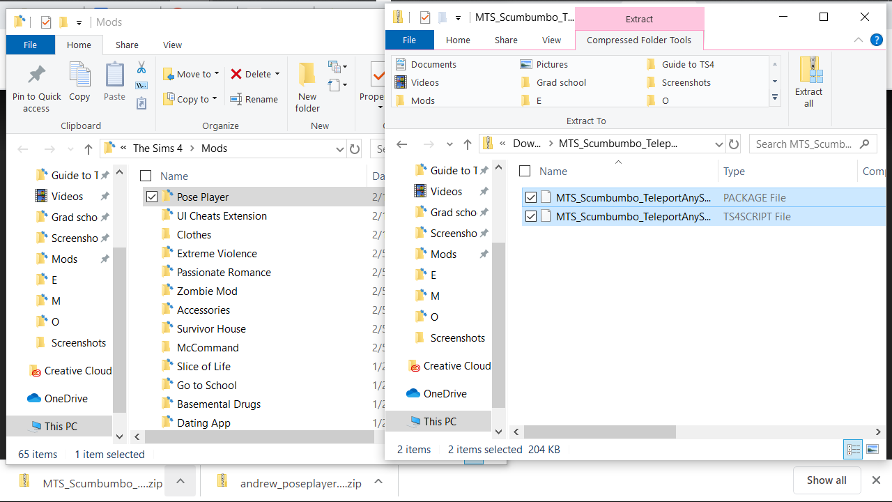
Task: Go back in the MTS_Scumbumbo zip window
Action: click(x=401, y=144)
